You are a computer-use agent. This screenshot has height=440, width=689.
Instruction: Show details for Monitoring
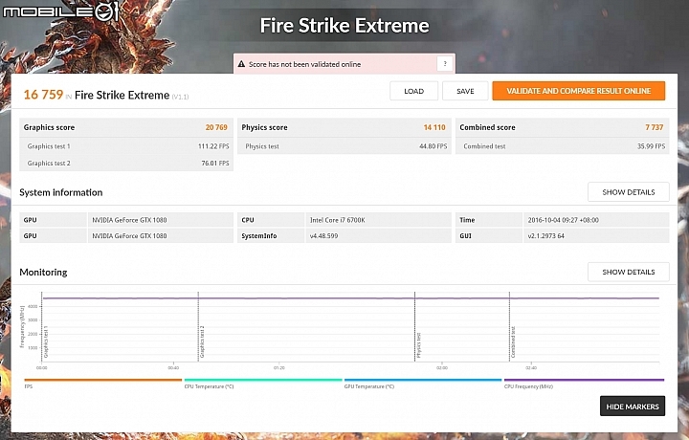pyautogui.click(x=629, y=272)
